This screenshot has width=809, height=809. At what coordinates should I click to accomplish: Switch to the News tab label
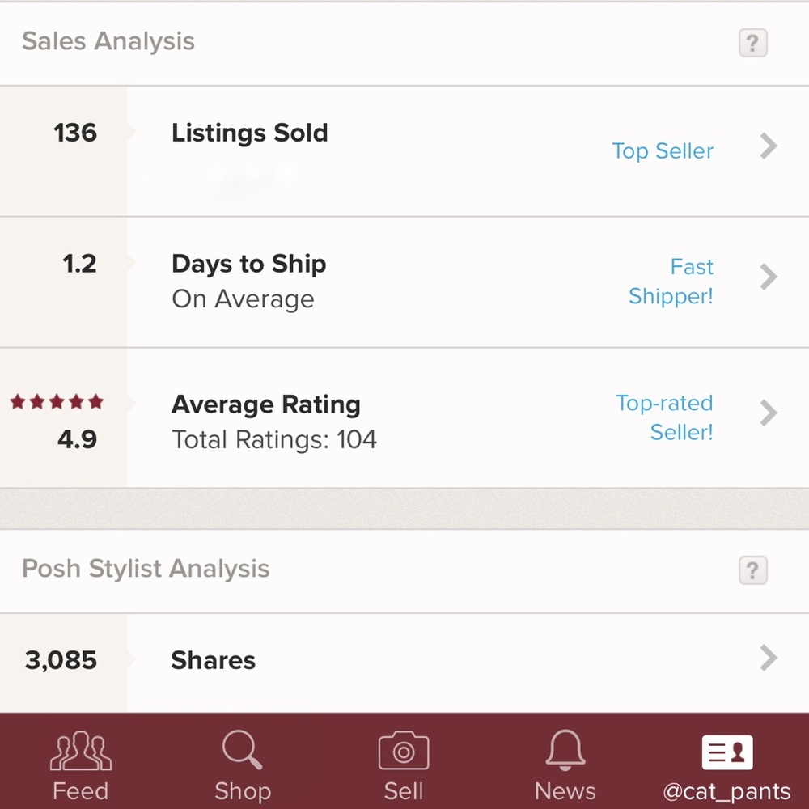point(565,791)
